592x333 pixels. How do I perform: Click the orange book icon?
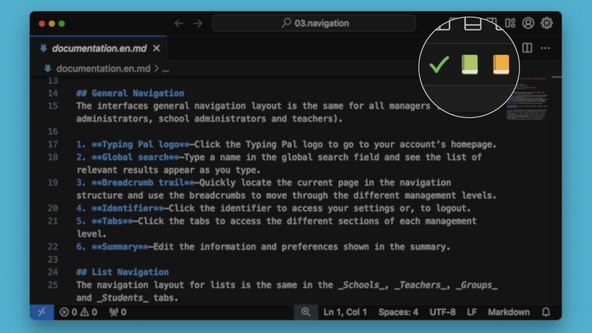coord(501,65)
